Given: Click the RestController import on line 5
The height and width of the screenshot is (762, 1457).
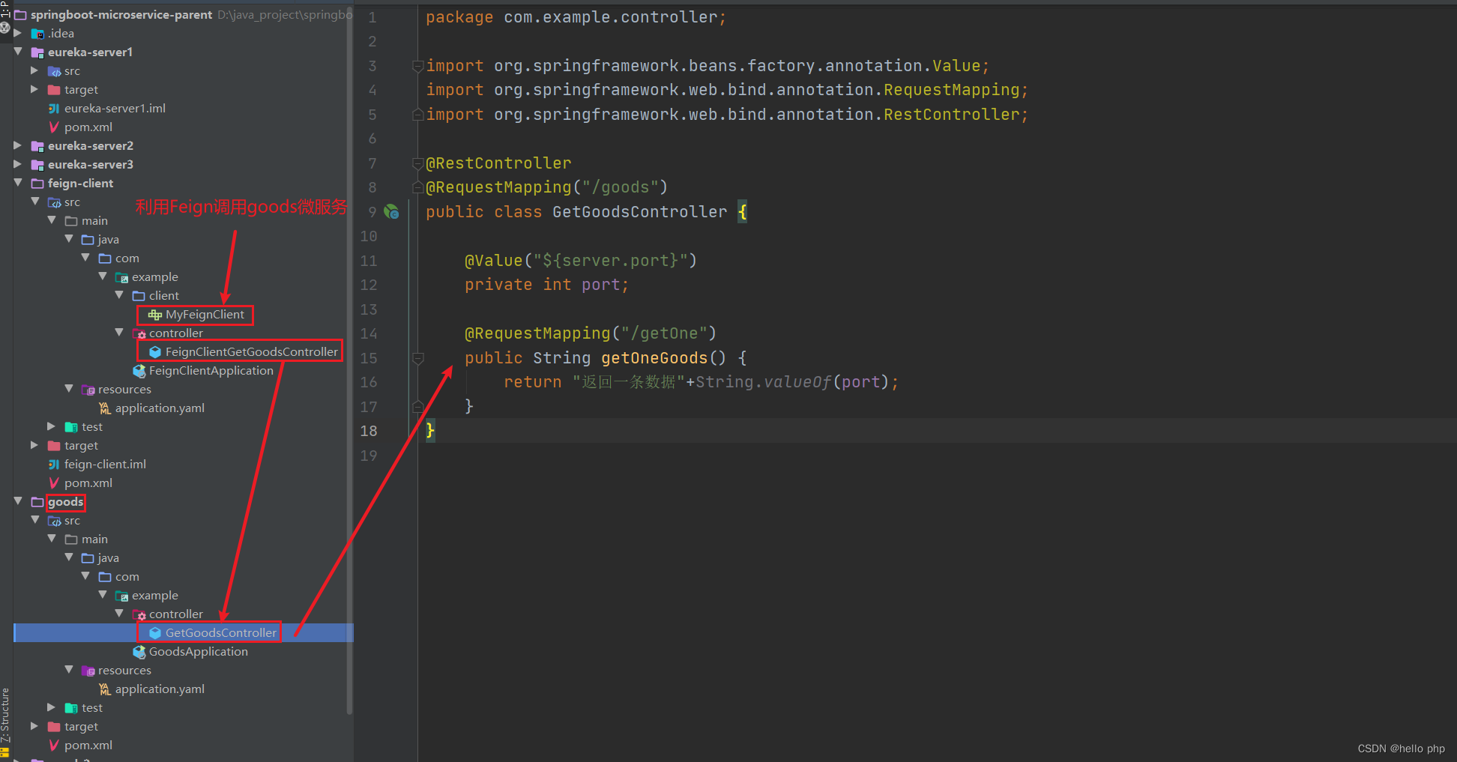Looking at the screenshot, I should (x=727, y=115).
